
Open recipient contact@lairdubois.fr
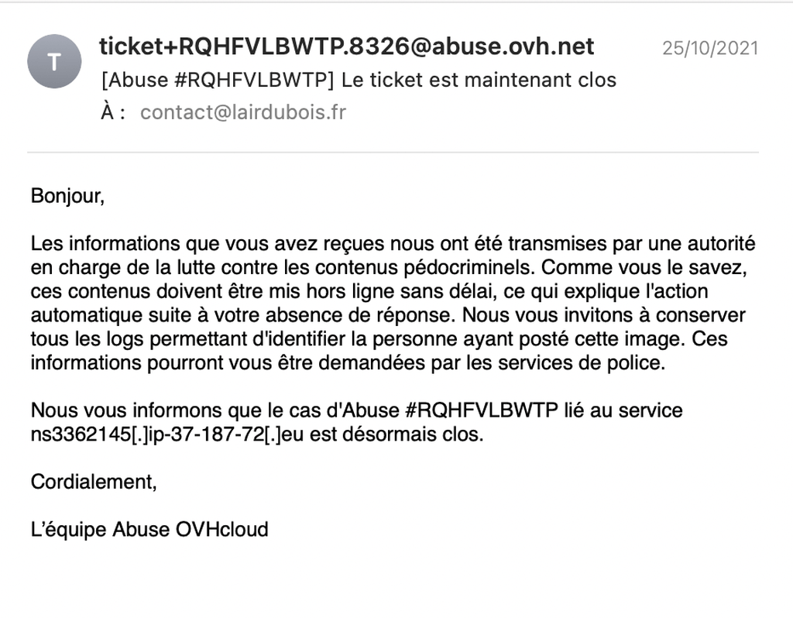pyautogui.click(x=242, y=112)
